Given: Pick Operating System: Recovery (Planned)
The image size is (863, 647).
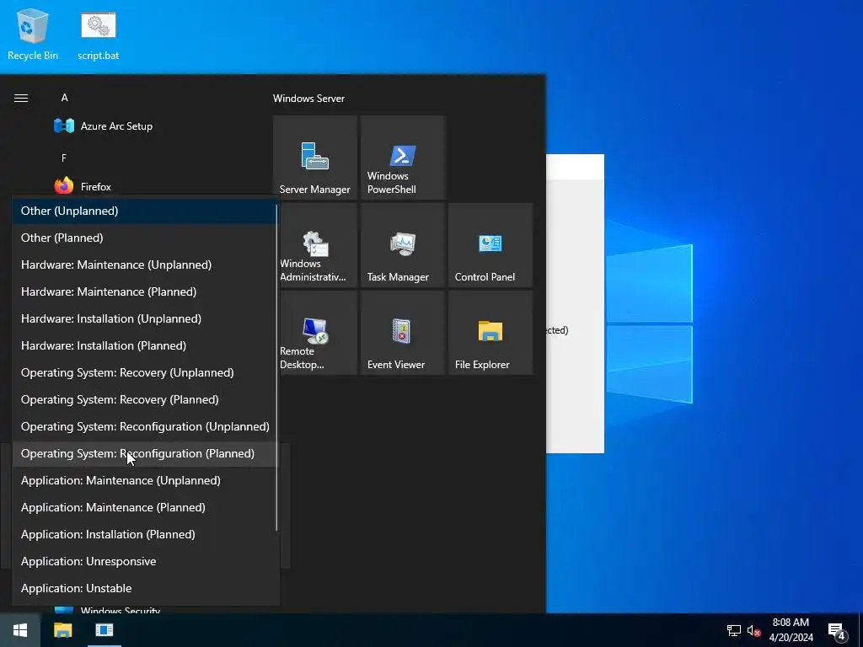Looking at the screenshot, I should point(144,399).
